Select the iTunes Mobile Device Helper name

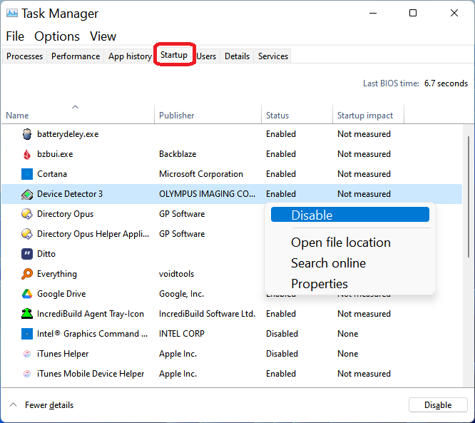[x=91, y=374]
